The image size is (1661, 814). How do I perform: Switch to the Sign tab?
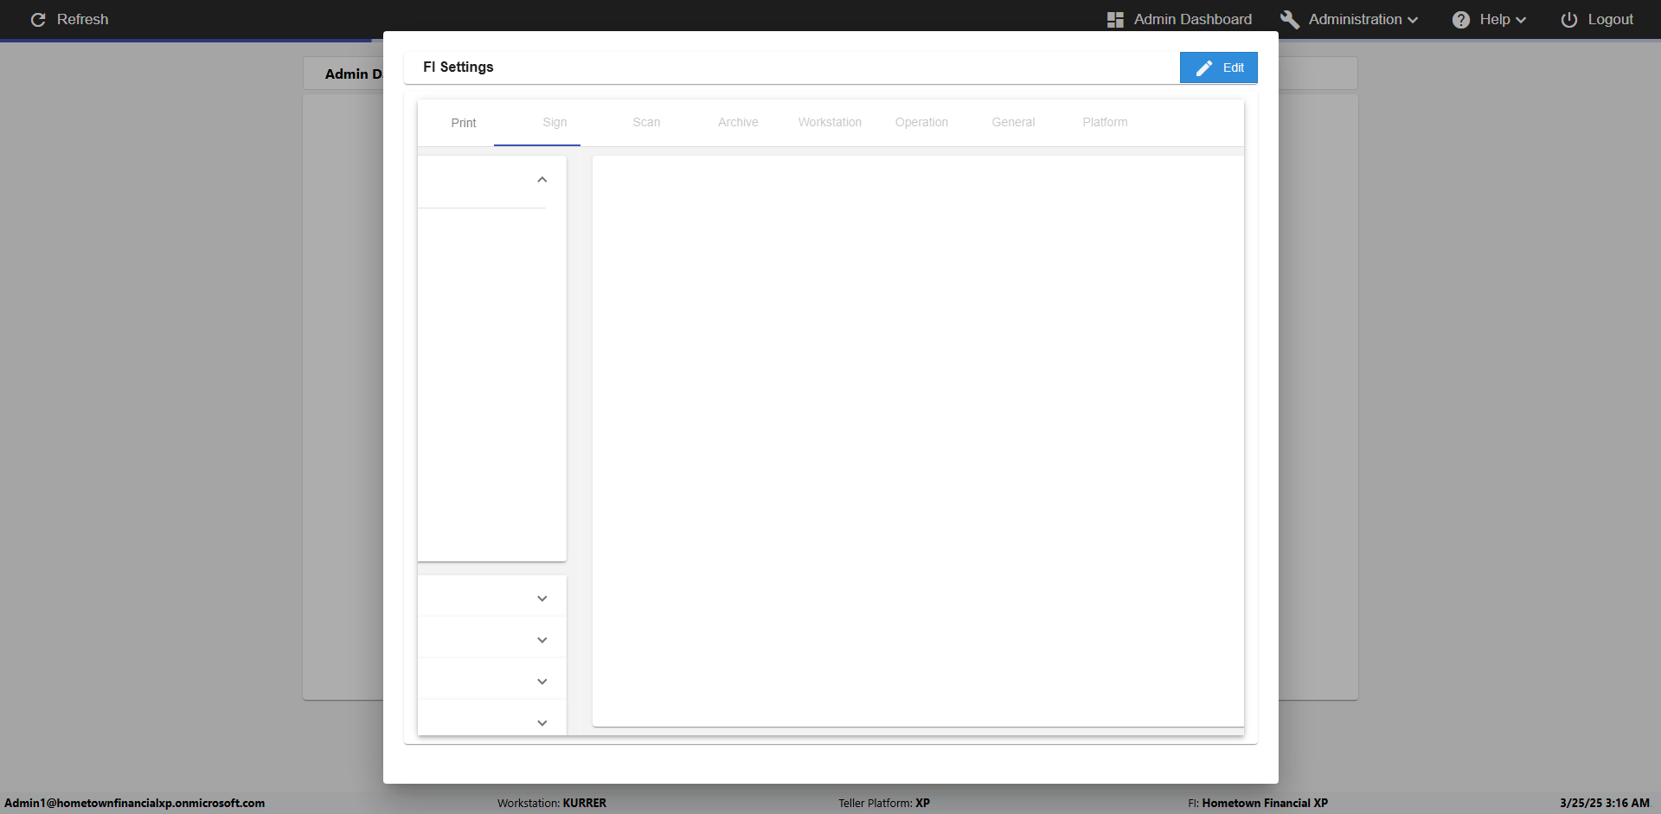(555, 123)
